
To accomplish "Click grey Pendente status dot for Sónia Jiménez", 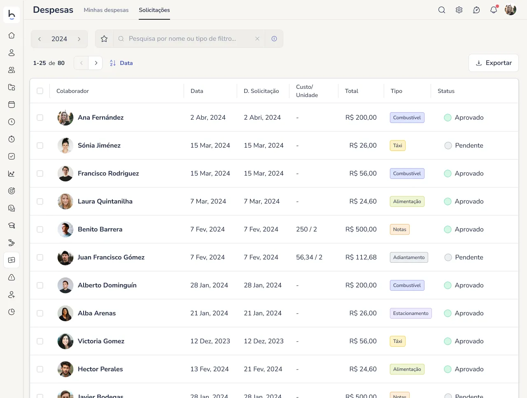I will (448, 146).
